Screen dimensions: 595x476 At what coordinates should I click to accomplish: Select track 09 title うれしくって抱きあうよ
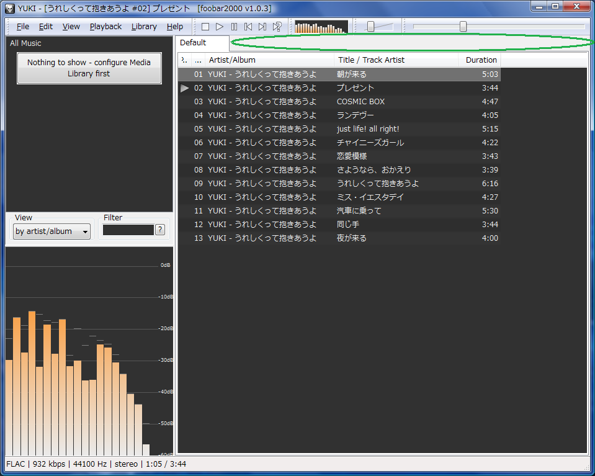coord(378,184)
